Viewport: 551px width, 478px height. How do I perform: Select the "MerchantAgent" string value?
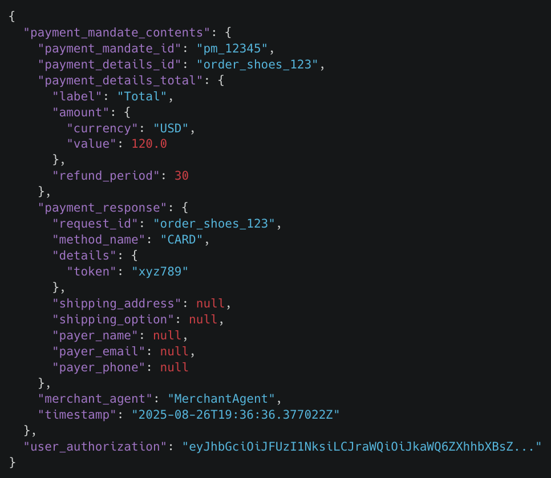pyautogui.click(x=221, y=399)
